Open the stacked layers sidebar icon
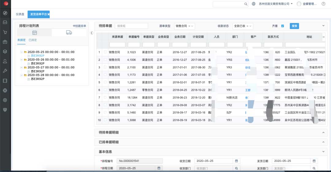Image resolution: width=331 pixels, height=172 pixels. [x=5, y=51]
